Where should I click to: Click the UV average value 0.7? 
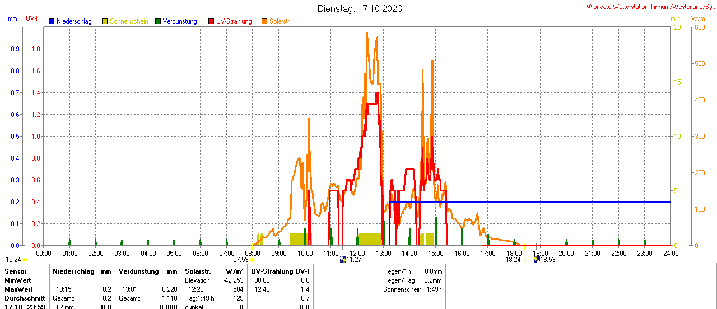305,298
